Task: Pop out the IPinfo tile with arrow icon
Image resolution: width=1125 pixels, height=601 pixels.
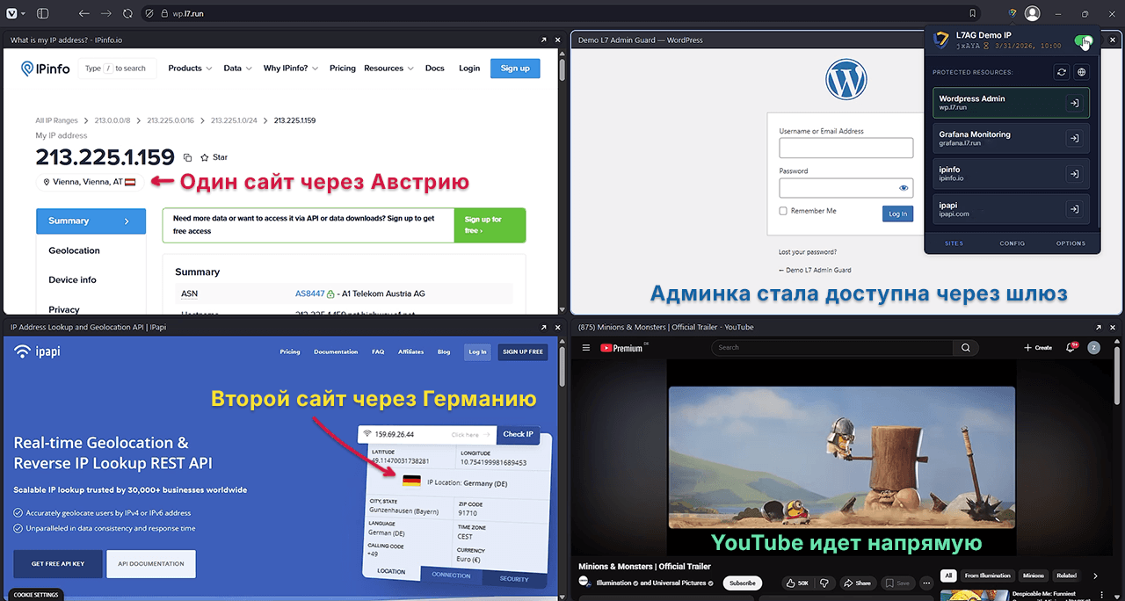Action: point(543,40)
